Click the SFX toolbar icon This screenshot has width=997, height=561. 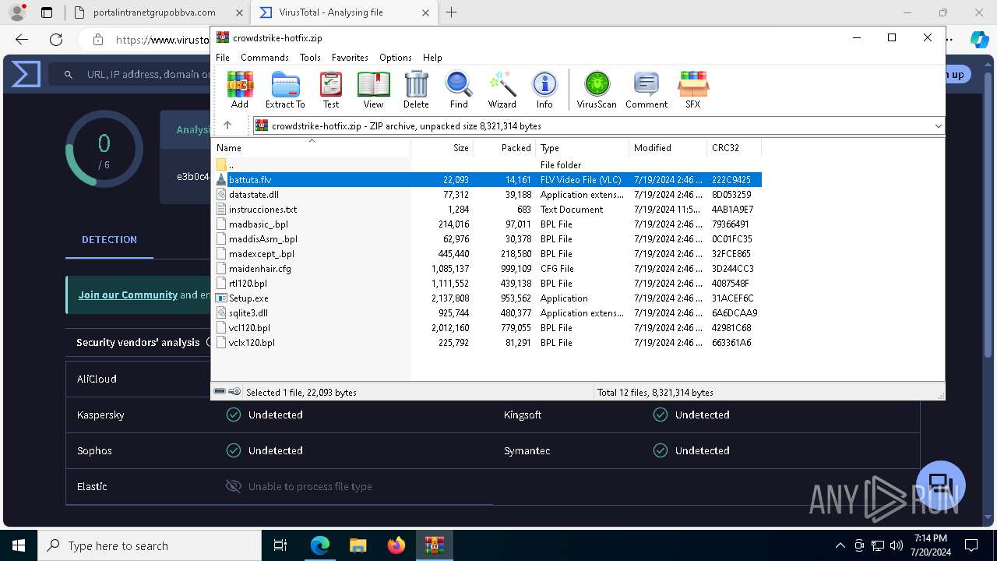692,90
